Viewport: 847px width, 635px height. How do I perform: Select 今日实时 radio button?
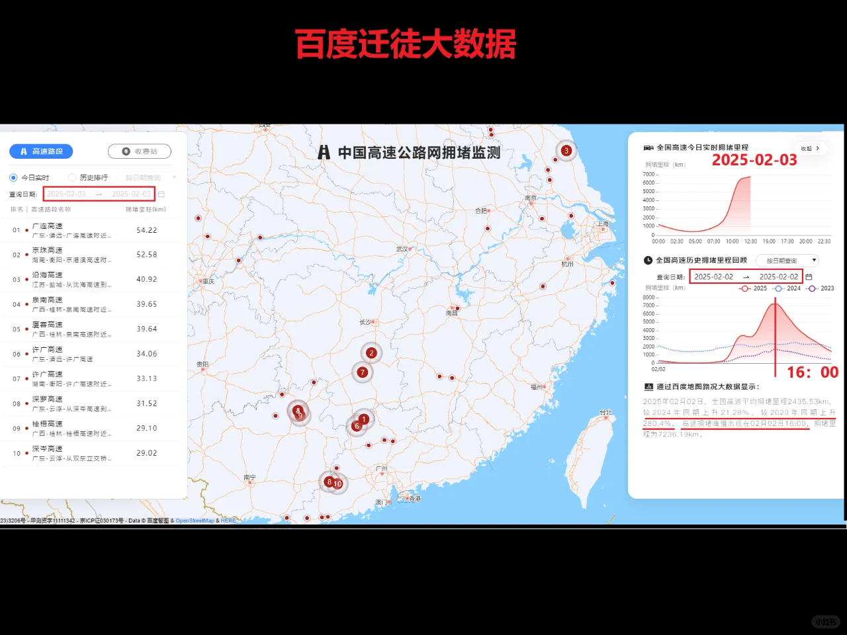point(13,177)
